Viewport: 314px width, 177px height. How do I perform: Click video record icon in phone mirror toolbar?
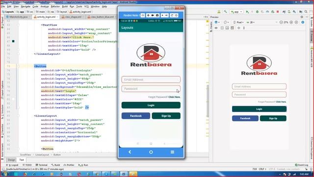coord(153,15)
